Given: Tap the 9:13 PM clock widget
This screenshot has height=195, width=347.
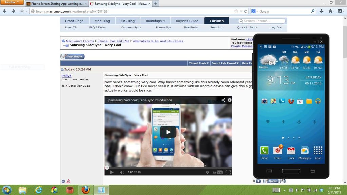Looking at the screenshot, I should (281, 80).
